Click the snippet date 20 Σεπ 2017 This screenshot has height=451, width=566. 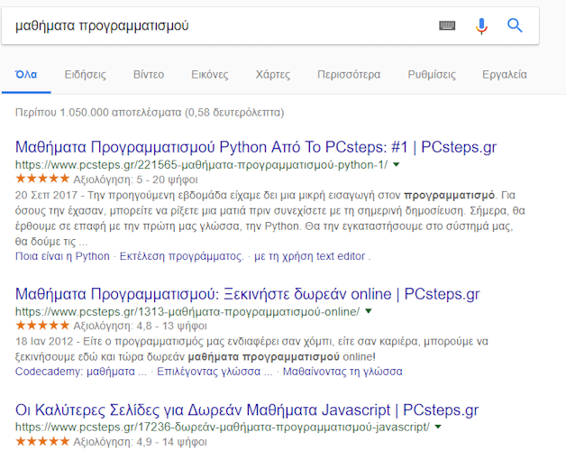point(46,195)
